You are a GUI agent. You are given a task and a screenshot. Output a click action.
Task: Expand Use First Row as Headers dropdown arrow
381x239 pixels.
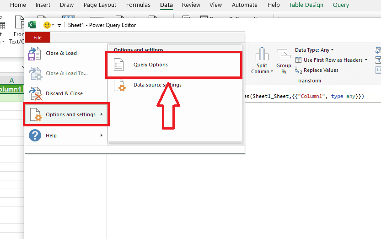coord(366,60)
